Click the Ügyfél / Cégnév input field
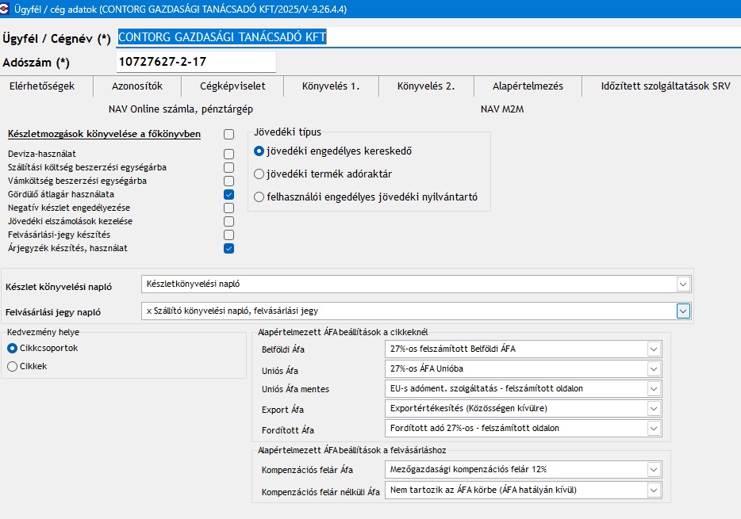The image size is (741, 519). pyautogui.click(x=428, y=36)
